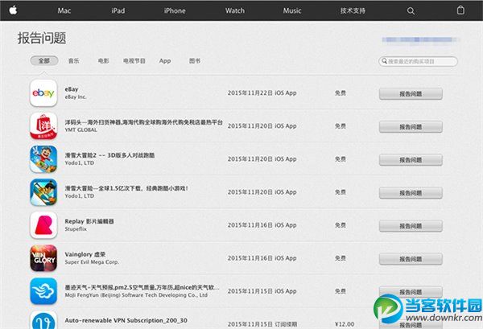
Task: Click the Replay 影片编辑器 title
Action: (x=89, y=221)
